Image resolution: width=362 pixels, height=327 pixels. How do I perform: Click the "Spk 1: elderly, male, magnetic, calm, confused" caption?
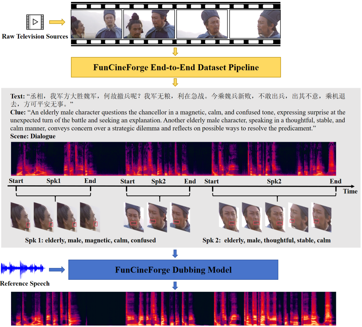[90, 240]
